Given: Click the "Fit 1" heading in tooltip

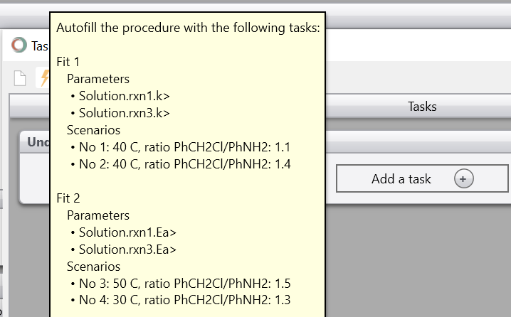Looking at the screenshot, I should [x=68, y=62].
